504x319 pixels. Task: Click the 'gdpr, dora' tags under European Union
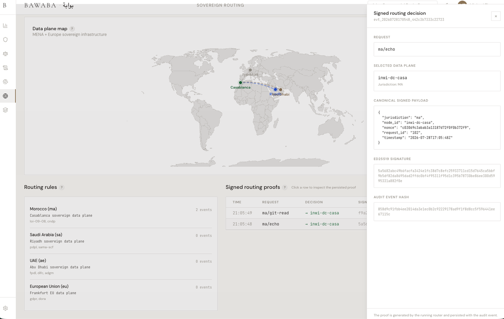point(38,299)
